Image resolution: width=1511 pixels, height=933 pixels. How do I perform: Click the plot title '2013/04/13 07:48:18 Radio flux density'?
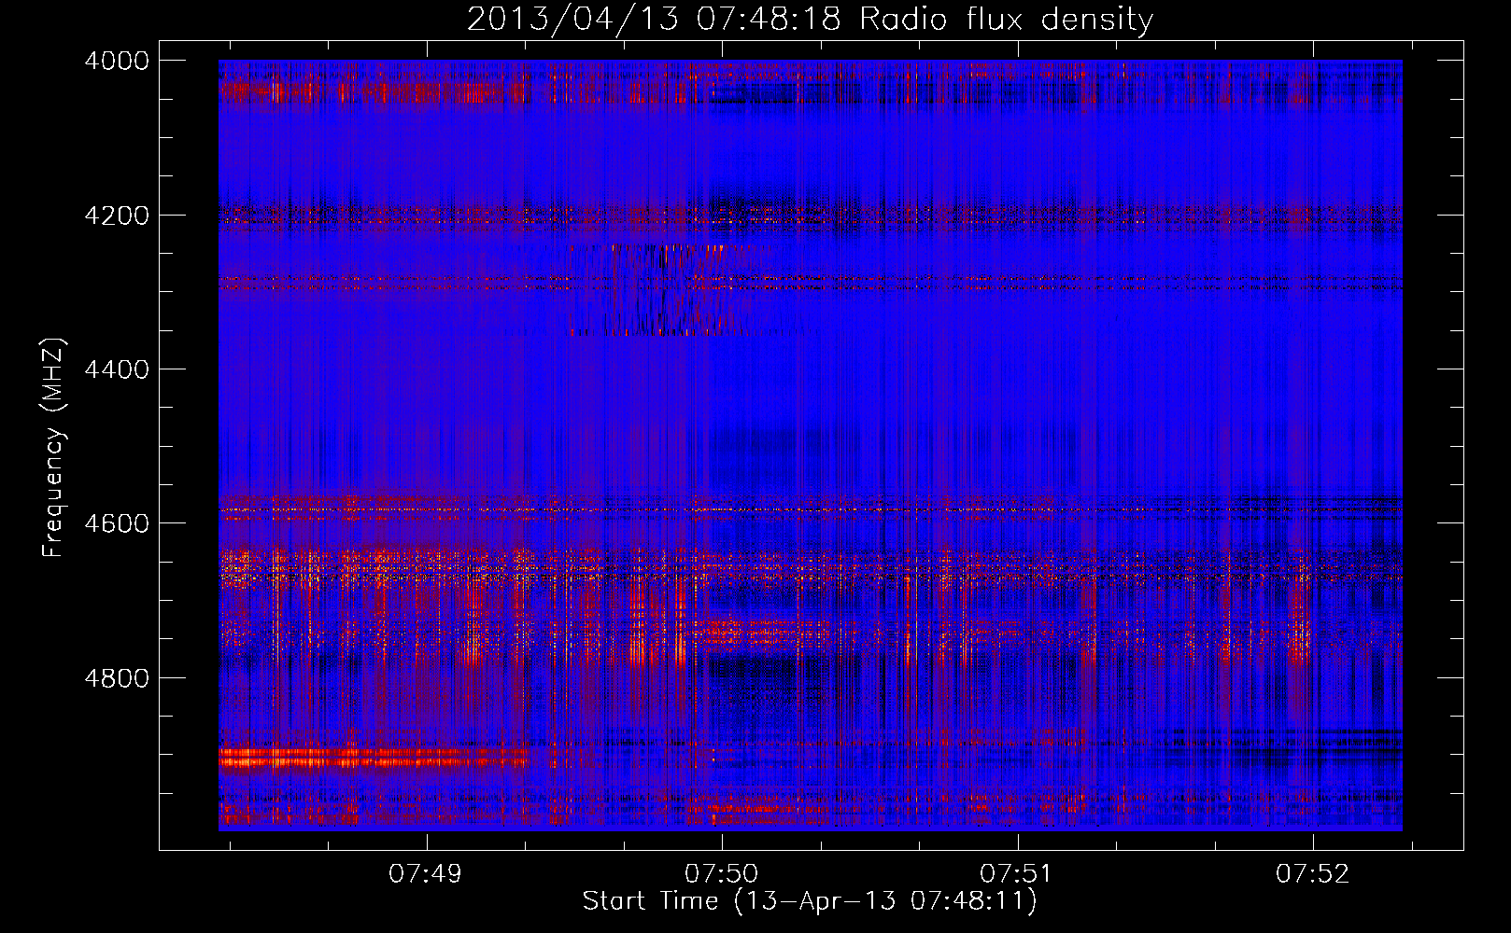pos(810,20)
